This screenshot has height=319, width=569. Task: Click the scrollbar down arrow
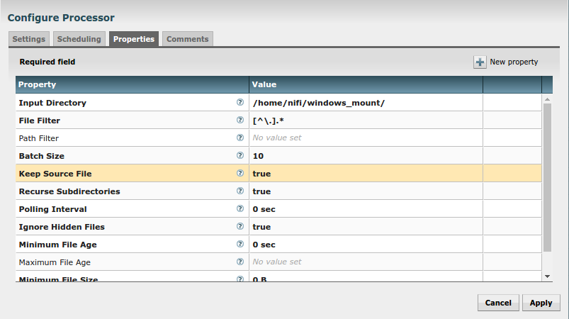click(547, 275)
